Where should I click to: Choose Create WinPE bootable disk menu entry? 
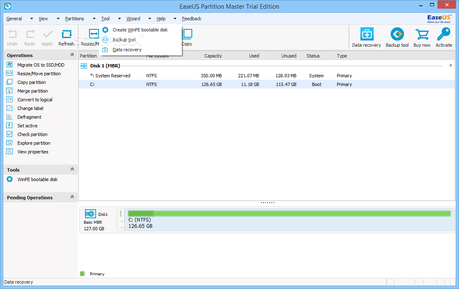point(140,30)
